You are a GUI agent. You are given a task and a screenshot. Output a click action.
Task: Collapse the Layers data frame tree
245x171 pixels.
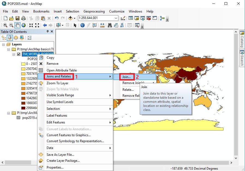click(3, 44)
